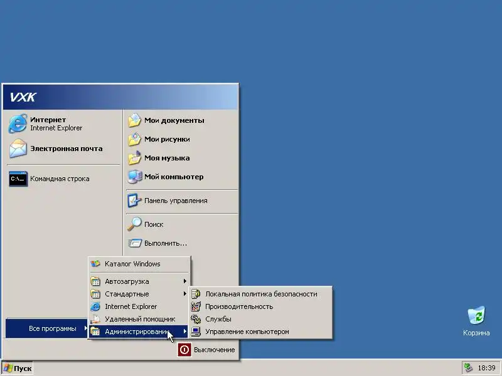Click the network tray icon near clock
The image size is (502, 376).
pos(468,368)
